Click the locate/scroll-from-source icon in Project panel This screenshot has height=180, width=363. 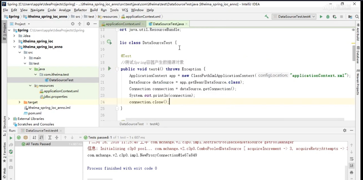[x=73, y=24]
